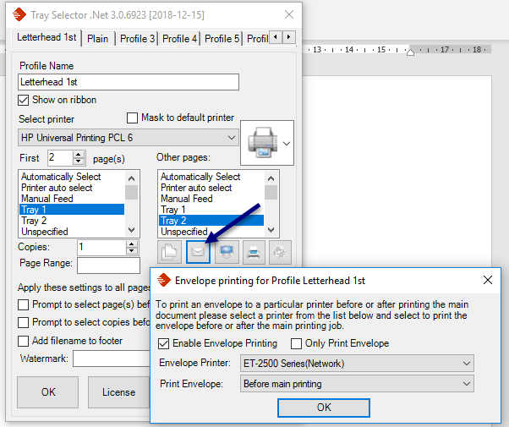Uncheck Enable Envelope Printing
Viewport: 509px width, 427px height.
pyautogui.click(x=164, y=343)
